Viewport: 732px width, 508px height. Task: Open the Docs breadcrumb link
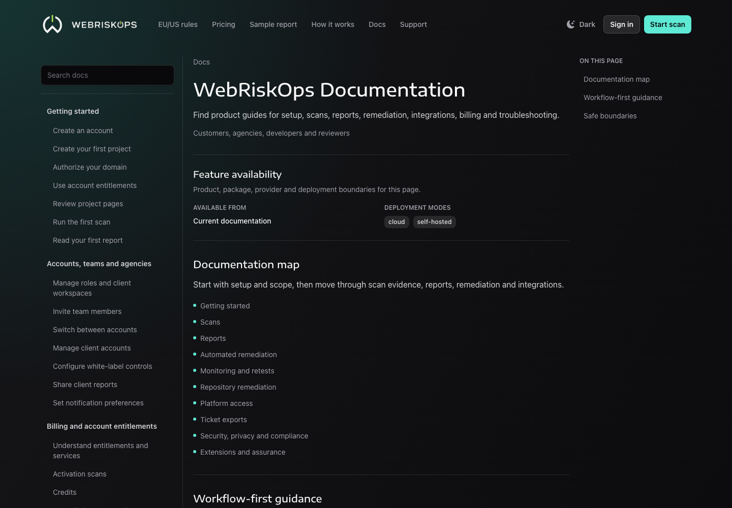pyautogui.click(x=201, y=62)
